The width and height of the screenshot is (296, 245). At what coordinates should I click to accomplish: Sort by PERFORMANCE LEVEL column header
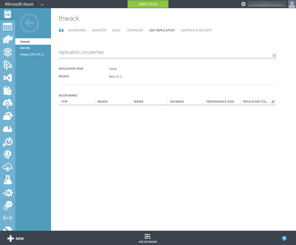(222, 102)
